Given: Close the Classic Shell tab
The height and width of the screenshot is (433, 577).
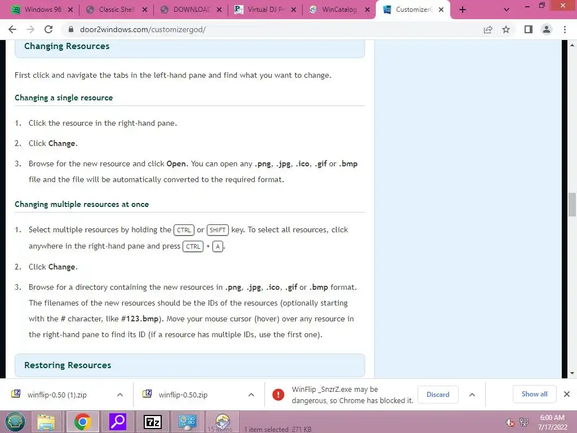Looking at the screenshot, I should pos(145,10).
